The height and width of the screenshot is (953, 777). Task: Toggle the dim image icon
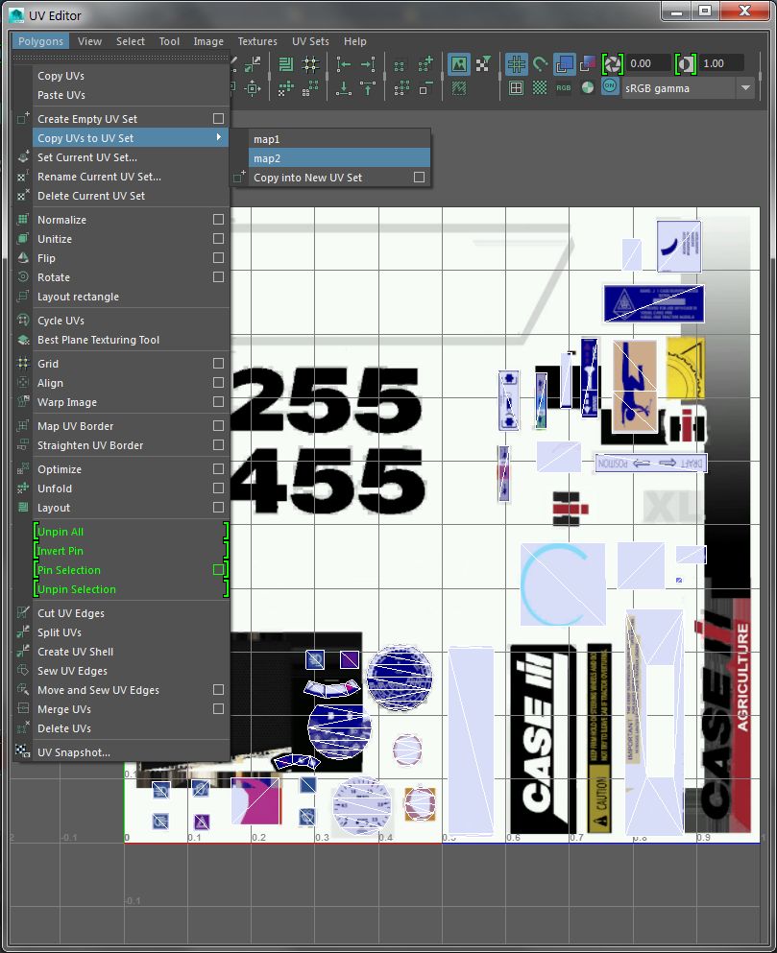pyautogui.click(x=458, y=88)
